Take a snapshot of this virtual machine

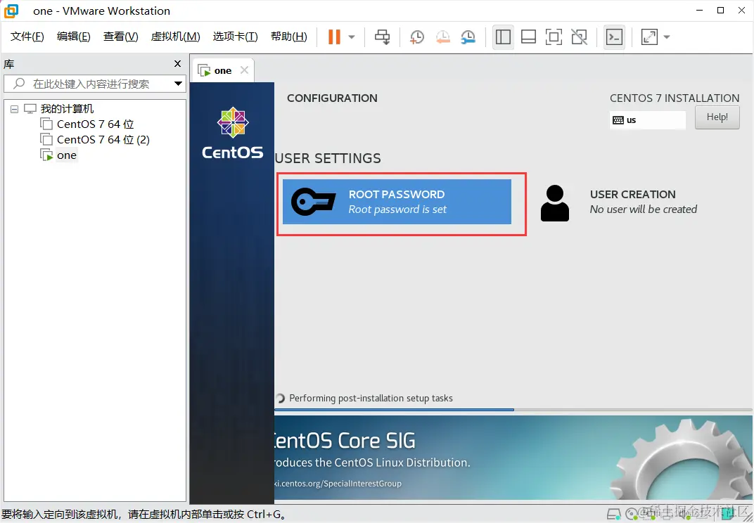pyautogui.click(x=416, y=37)
